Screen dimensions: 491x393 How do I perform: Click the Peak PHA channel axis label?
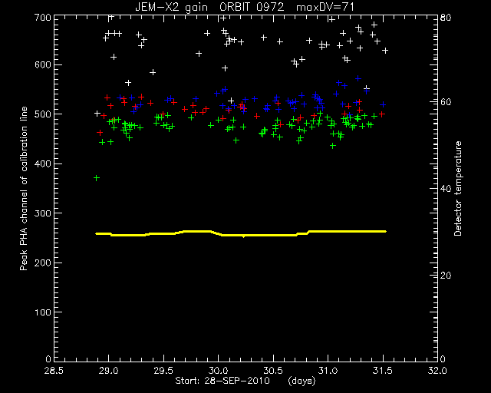[24, 188]
